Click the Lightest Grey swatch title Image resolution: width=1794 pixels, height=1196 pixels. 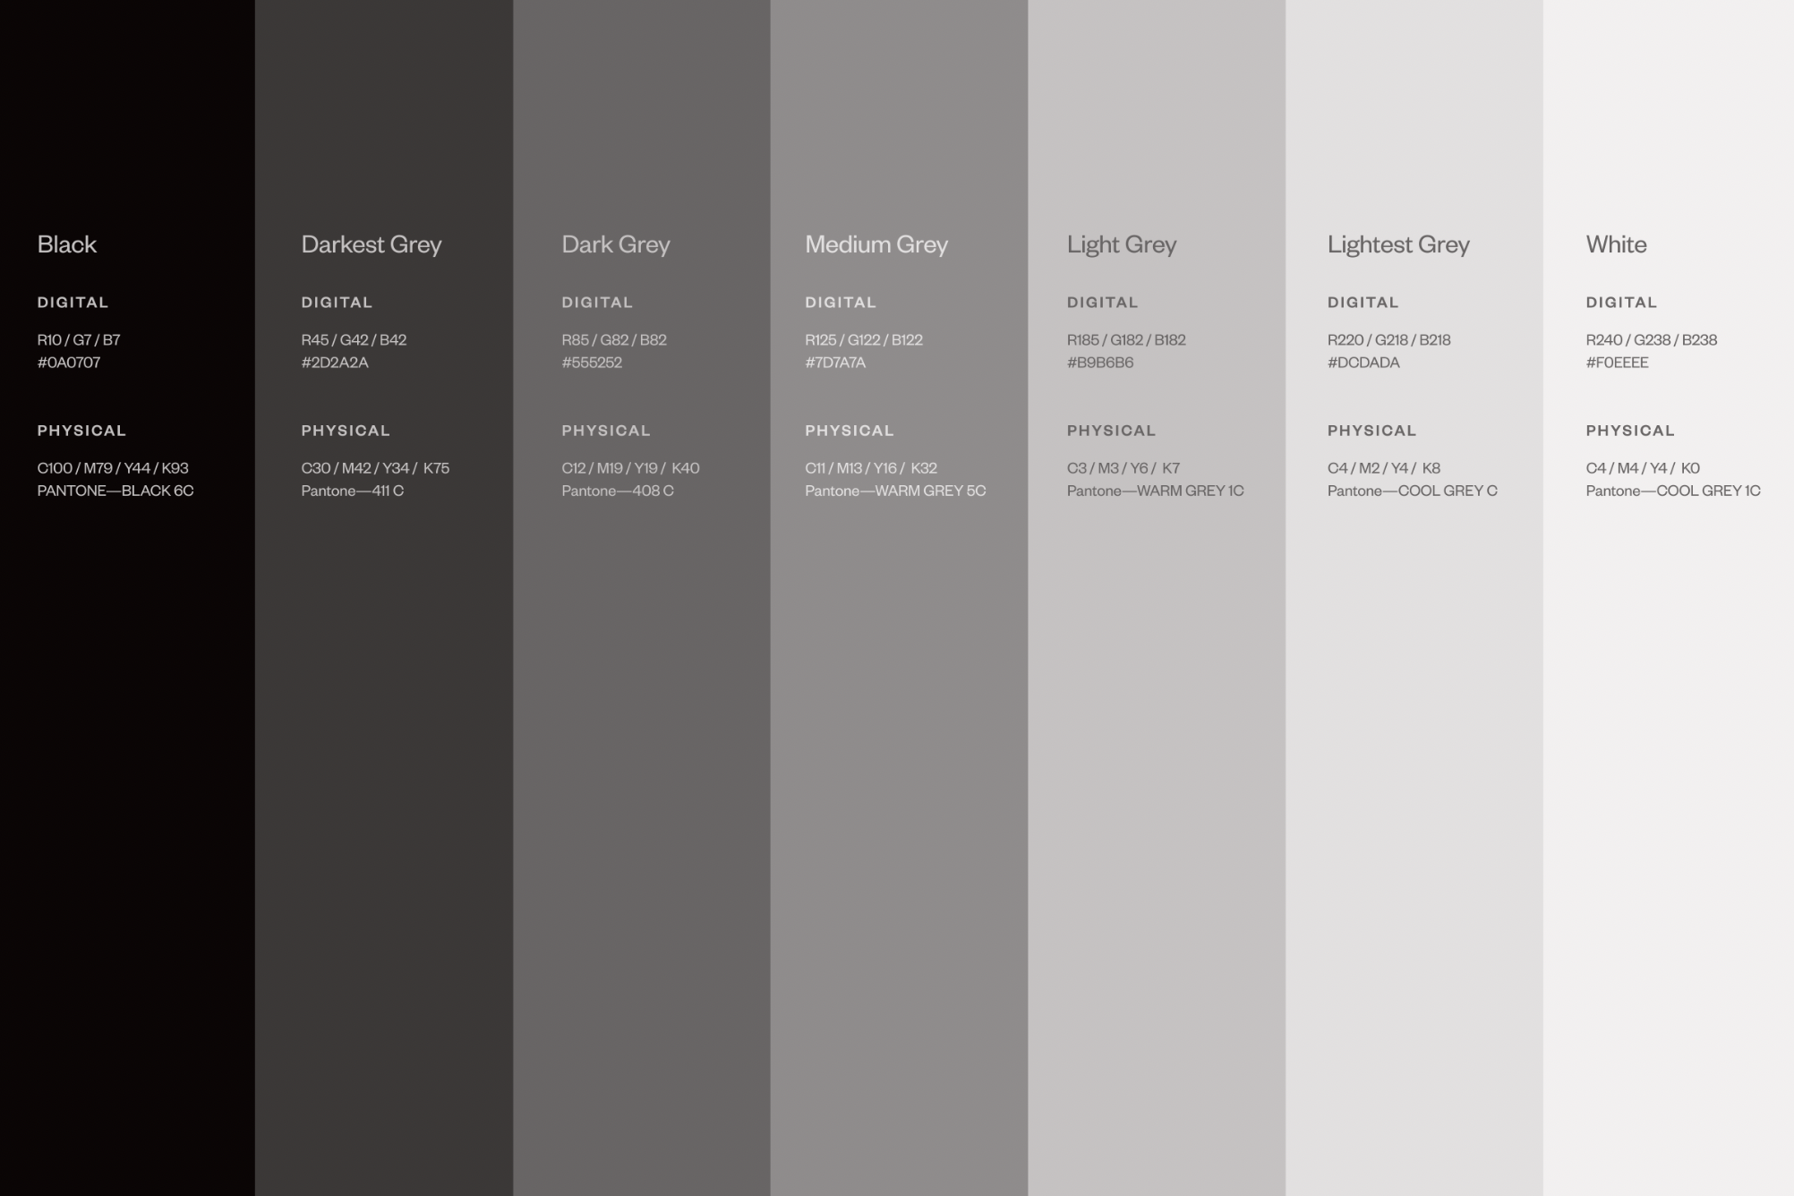1398,244
